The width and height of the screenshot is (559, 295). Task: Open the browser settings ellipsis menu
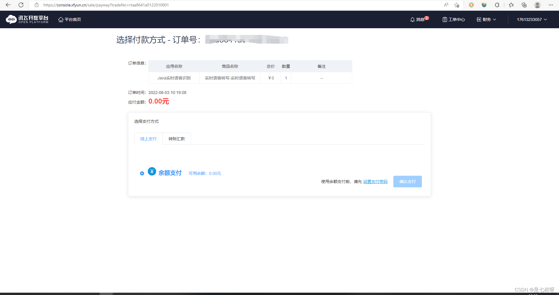click(x=551, y=5)
